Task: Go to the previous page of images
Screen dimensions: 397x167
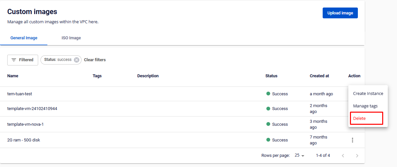Action: tap(343, 156)
